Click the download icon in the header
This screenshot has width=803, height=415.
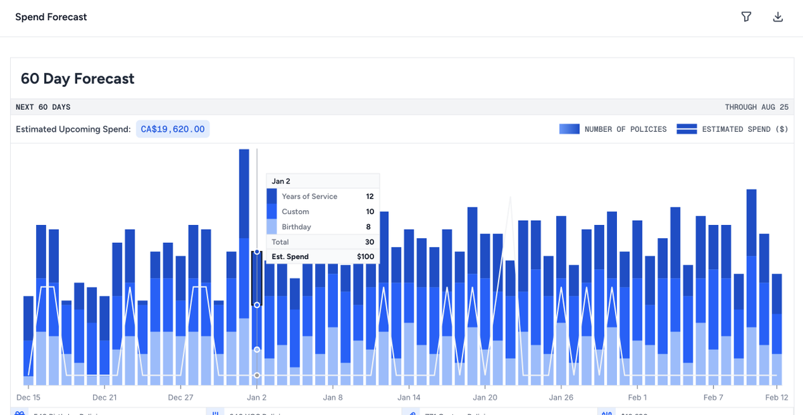coord(778,17)
